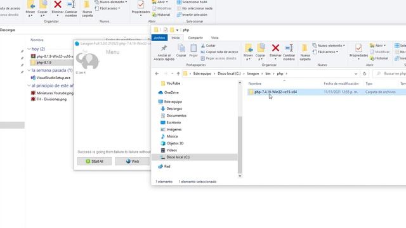The image size is (406, 228).
Task: Open the Laragon Menu
Action: (x=113, y=52)
